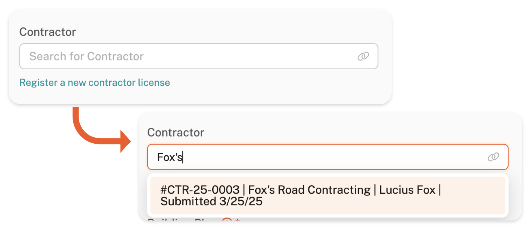This screenshot has width=530, height=234.
Task: Pick the Lucius Fox contractor entry
Action: coord(407,190)
